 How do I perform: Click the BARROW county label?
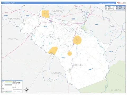15,18
